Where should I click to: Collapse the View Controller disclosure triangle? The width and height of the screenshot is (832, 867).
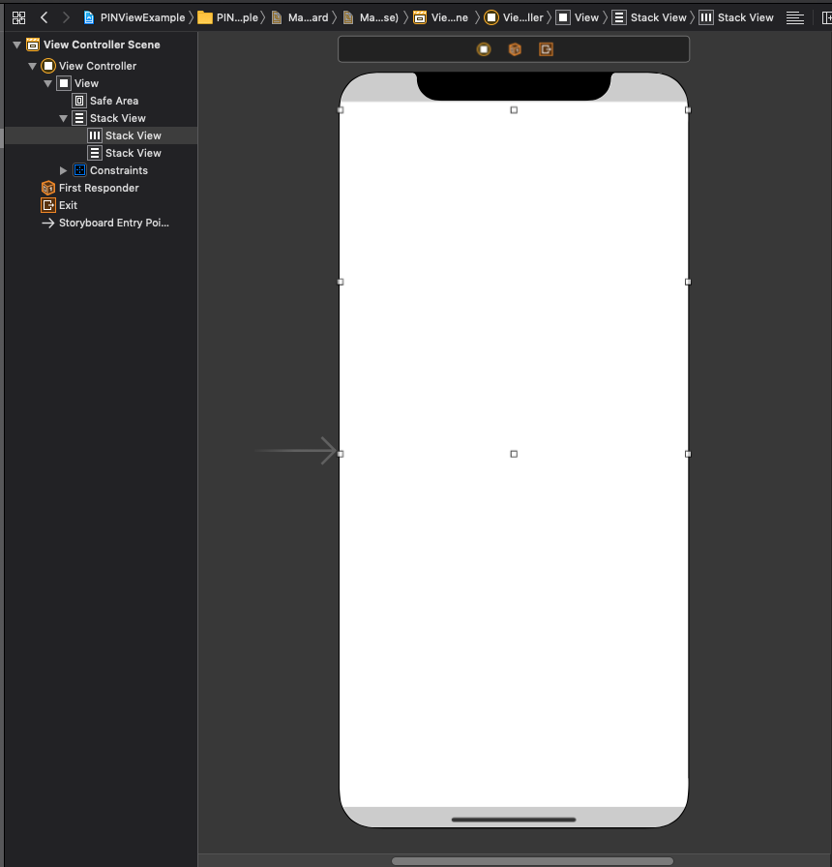pos(33,67)
